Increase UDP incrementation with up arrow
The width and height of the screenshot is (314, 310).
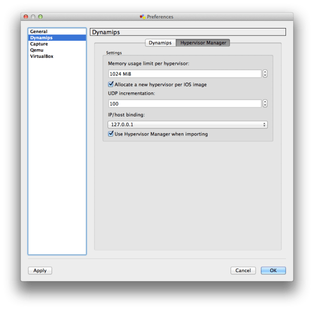pyautogui.click(x=265, y=102)
